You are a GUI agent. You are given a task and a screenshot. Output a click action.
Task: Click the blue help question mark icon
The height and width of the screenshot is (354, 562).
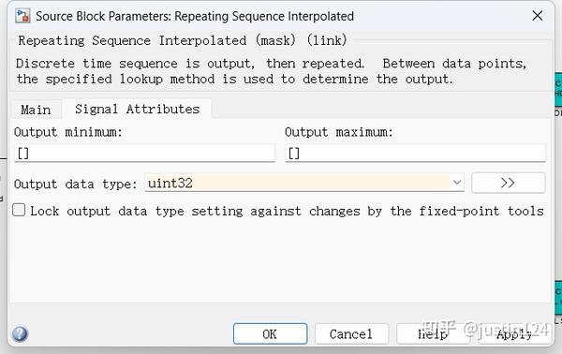tap(20, 334)
